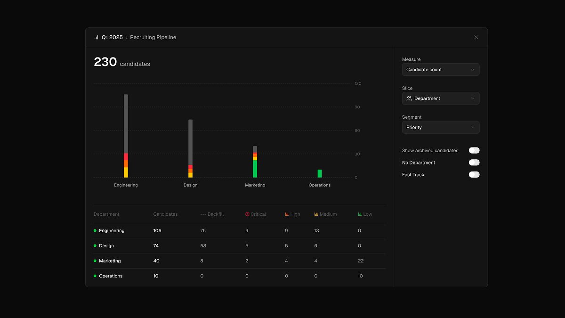Screen dimensions: 565x318
Task: Click red segment of Engineering bar
Action: coord(126,156)
